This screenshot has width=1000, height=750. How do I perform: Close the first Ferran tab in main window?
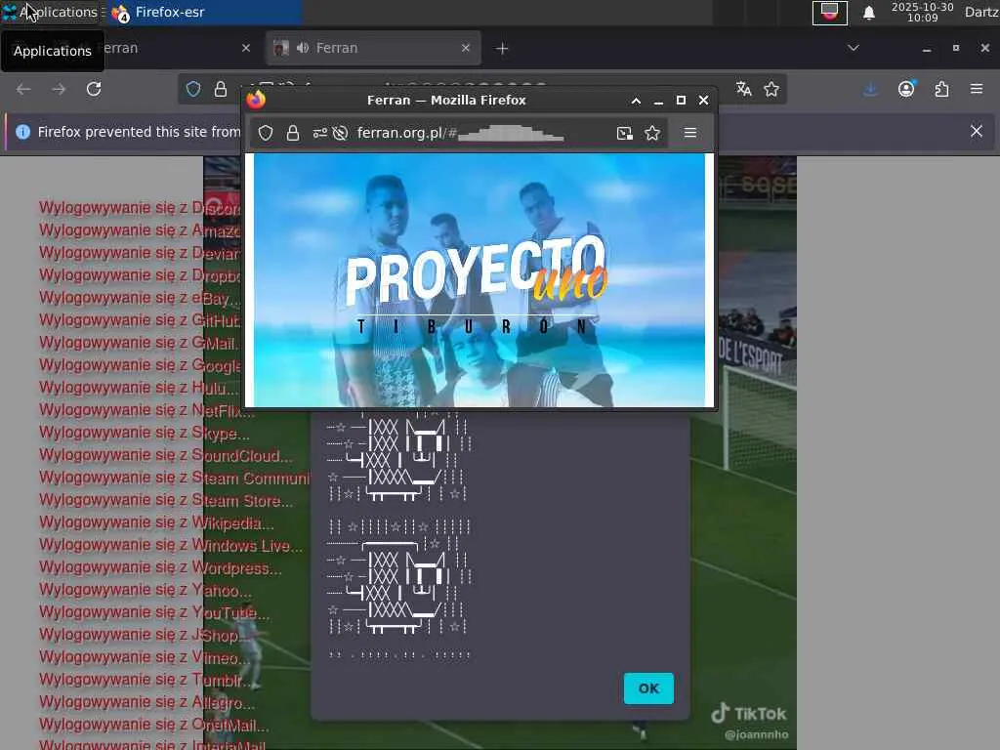tap(246, 48)
